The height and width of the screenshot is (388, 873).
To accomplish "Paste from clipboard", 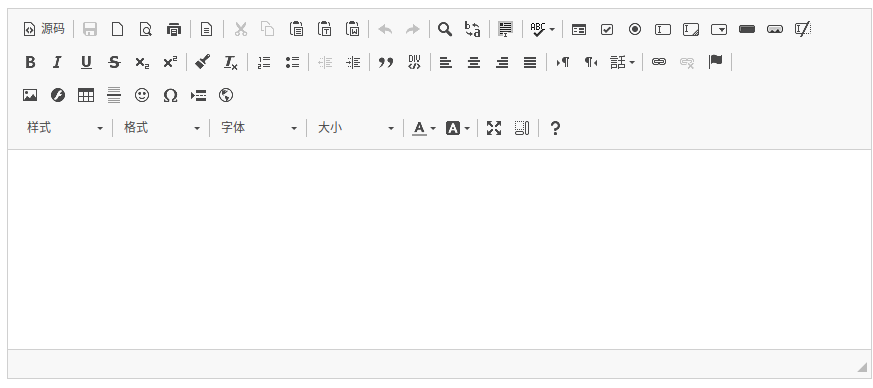I will click(297, 29).
